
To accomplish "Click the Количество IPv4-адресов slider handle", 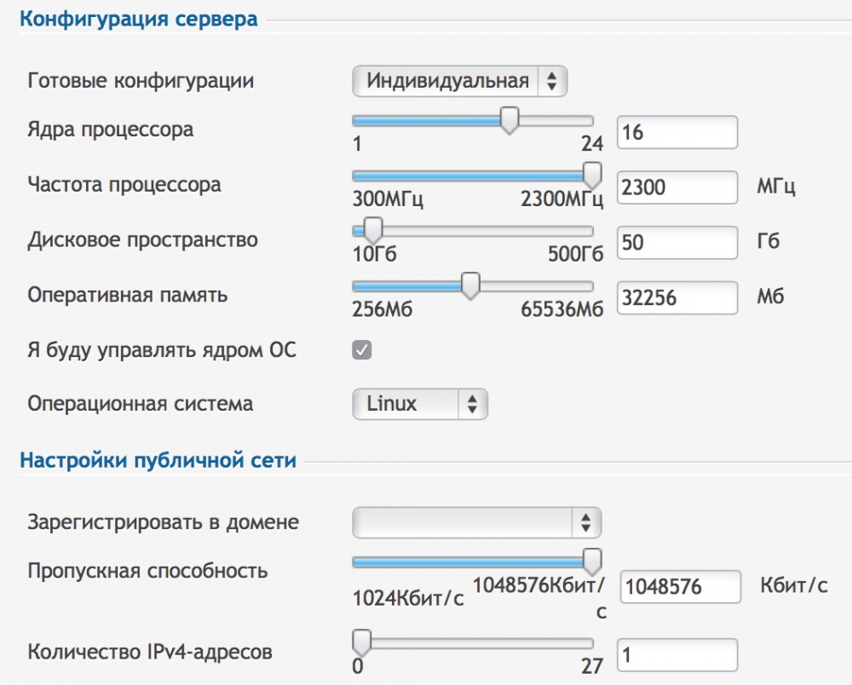I will [362, 642].
